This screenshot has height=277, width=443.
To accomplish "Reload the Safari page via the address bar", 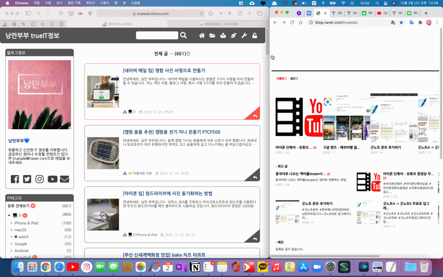I will click(x=201, y=13).
